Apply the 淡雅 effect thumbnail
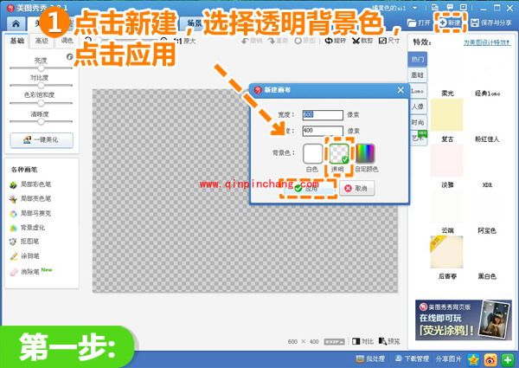The height and width of the screenshot is (368, 519). pyautogui.click(x=446, y=160)
